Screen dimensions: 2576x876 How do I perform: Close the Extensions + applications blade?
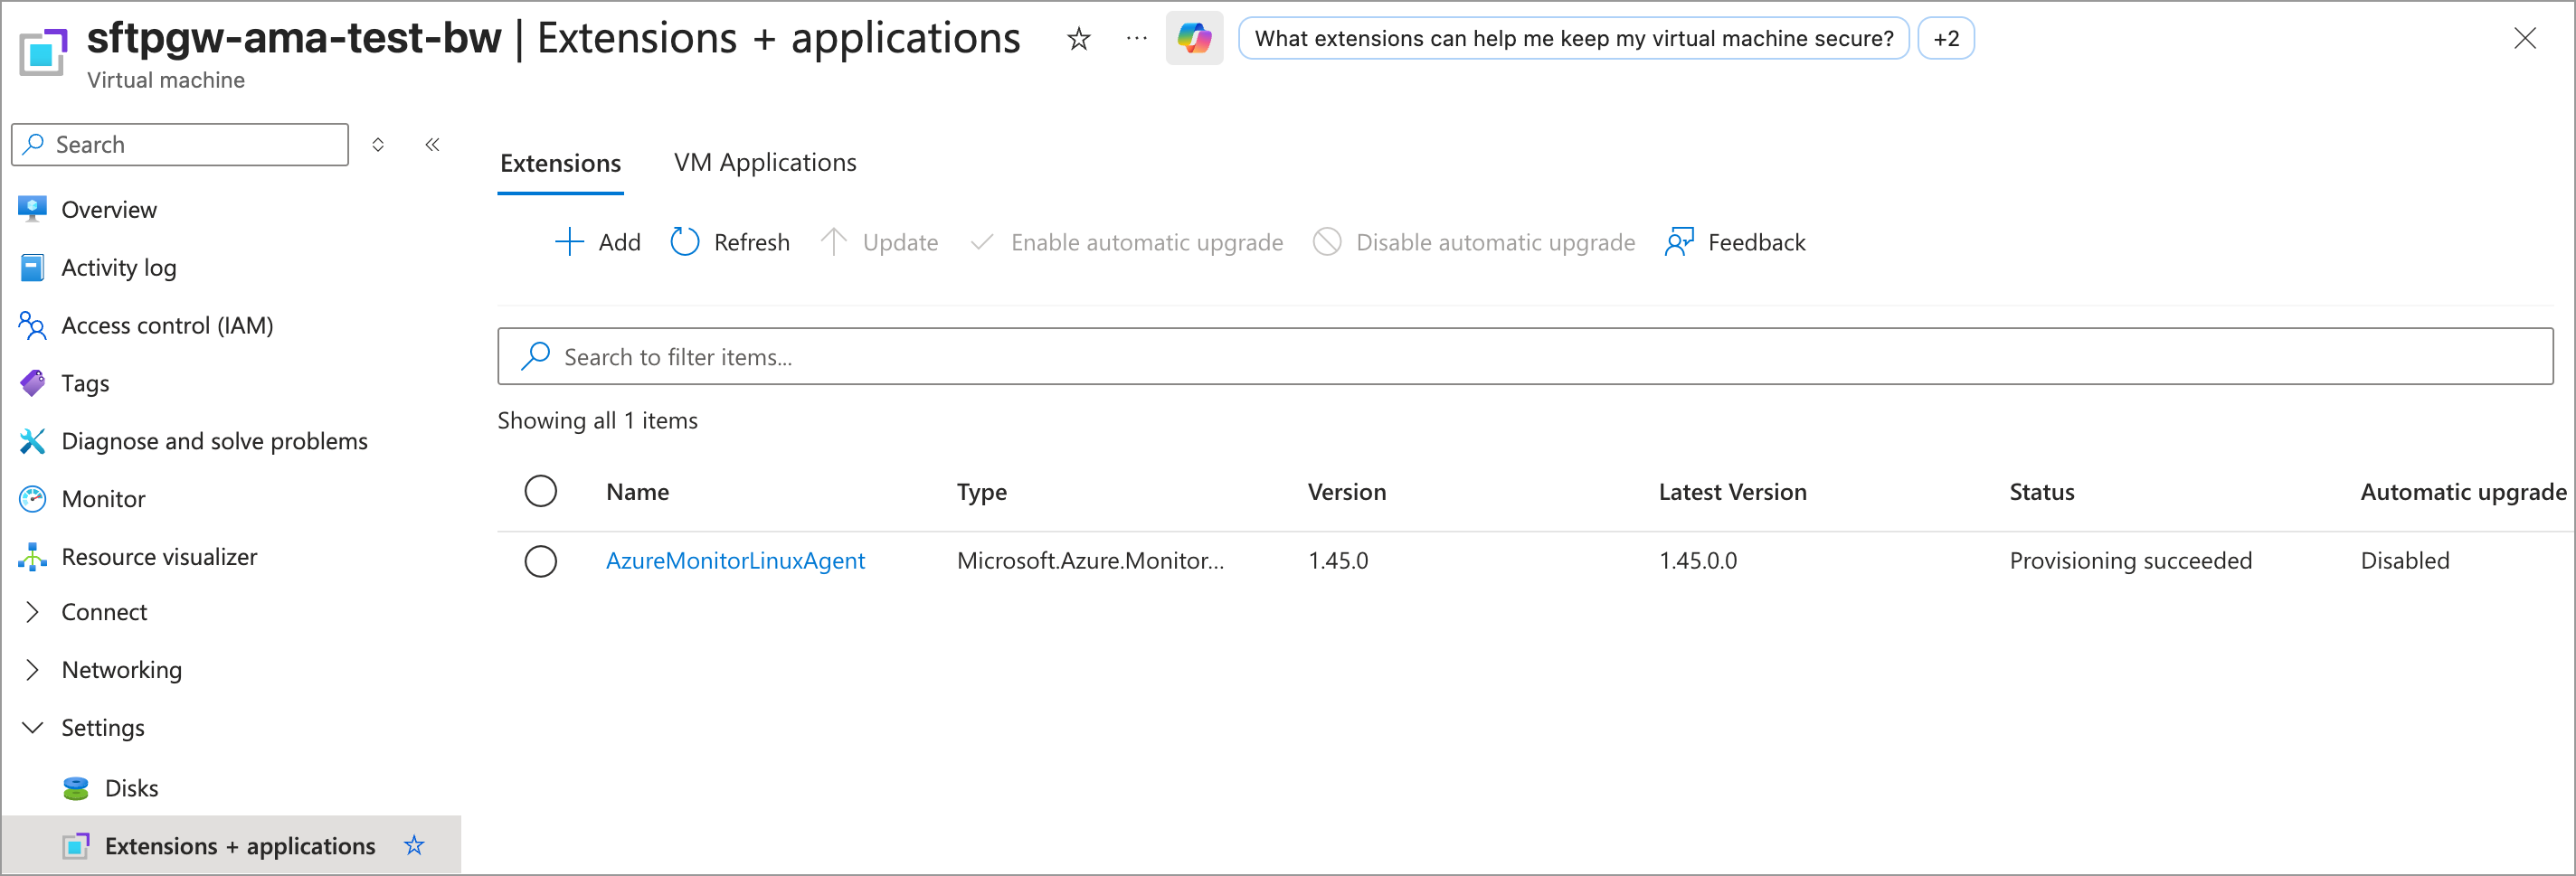[2524, 38]
